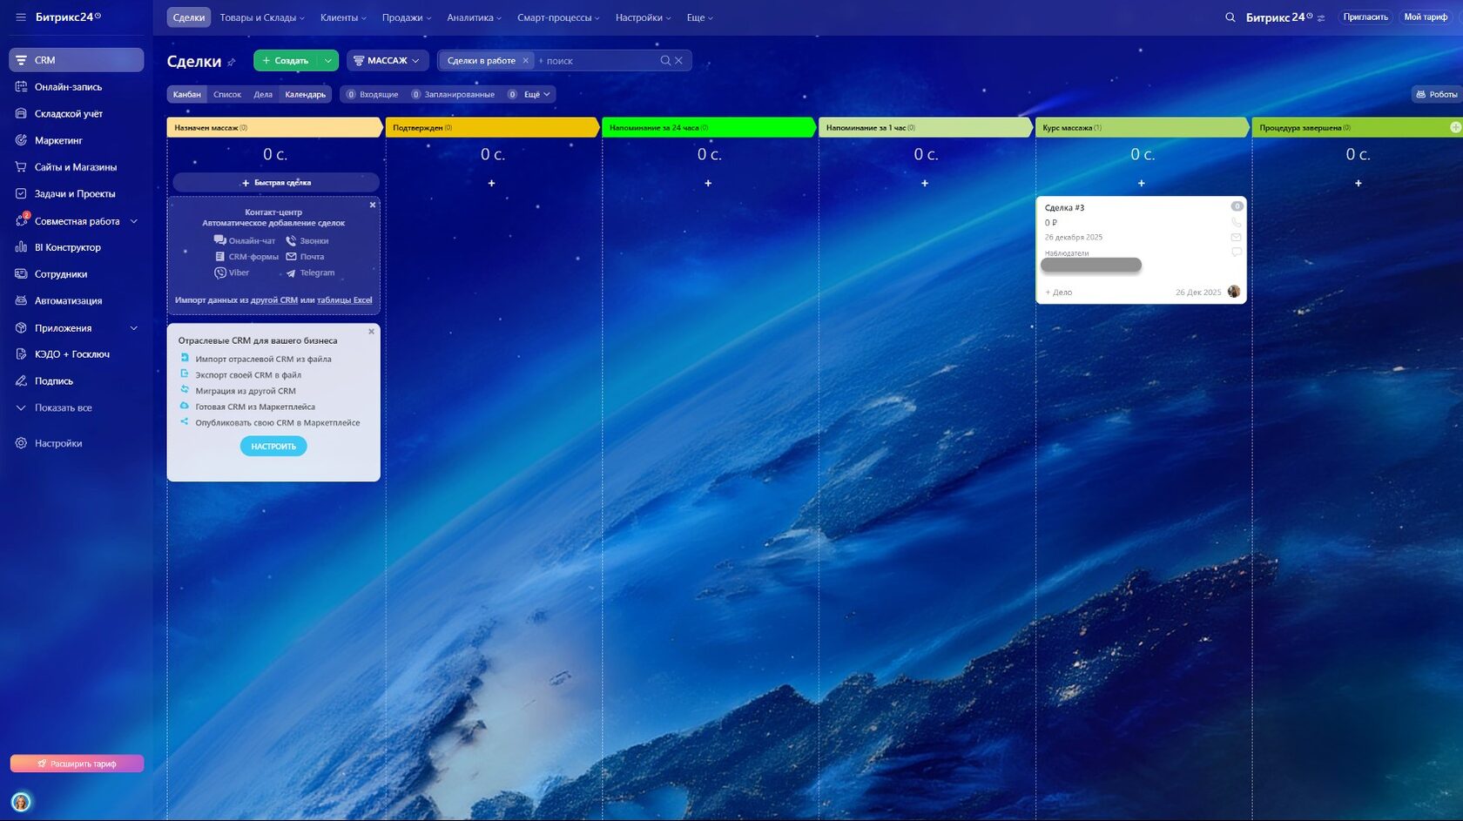Expand the Клиенты menu
This screenshot has width=1463, height=821.
tap(343, 17)
